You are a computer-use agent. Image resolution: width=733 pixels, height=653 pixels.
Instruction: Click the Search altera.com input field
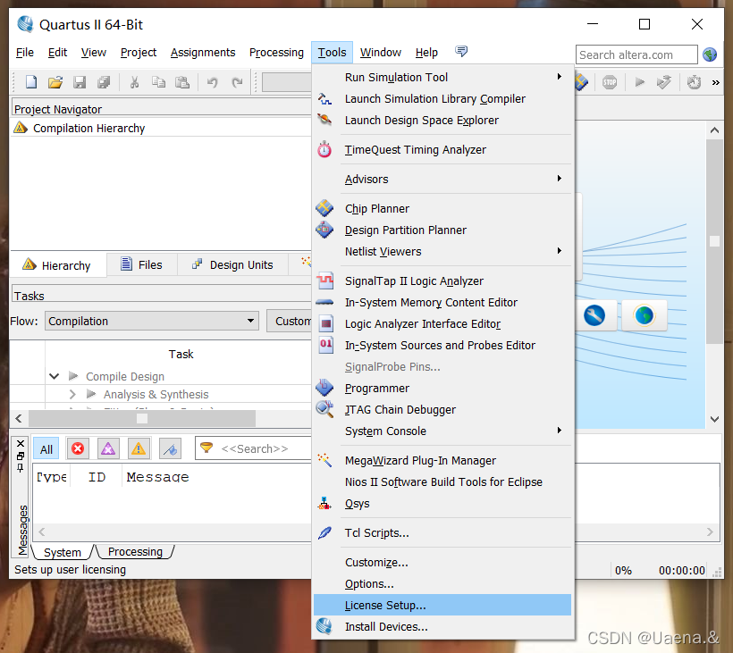click(636, 54)
